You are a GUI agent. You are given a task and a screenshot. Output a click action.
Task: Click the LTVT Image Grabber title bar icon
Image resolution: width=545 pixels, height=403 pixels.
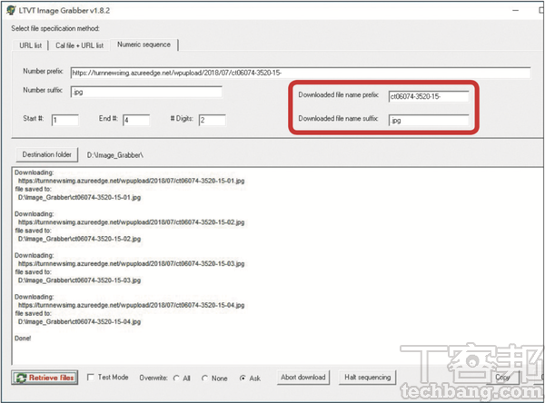click(x=11, y=10)
